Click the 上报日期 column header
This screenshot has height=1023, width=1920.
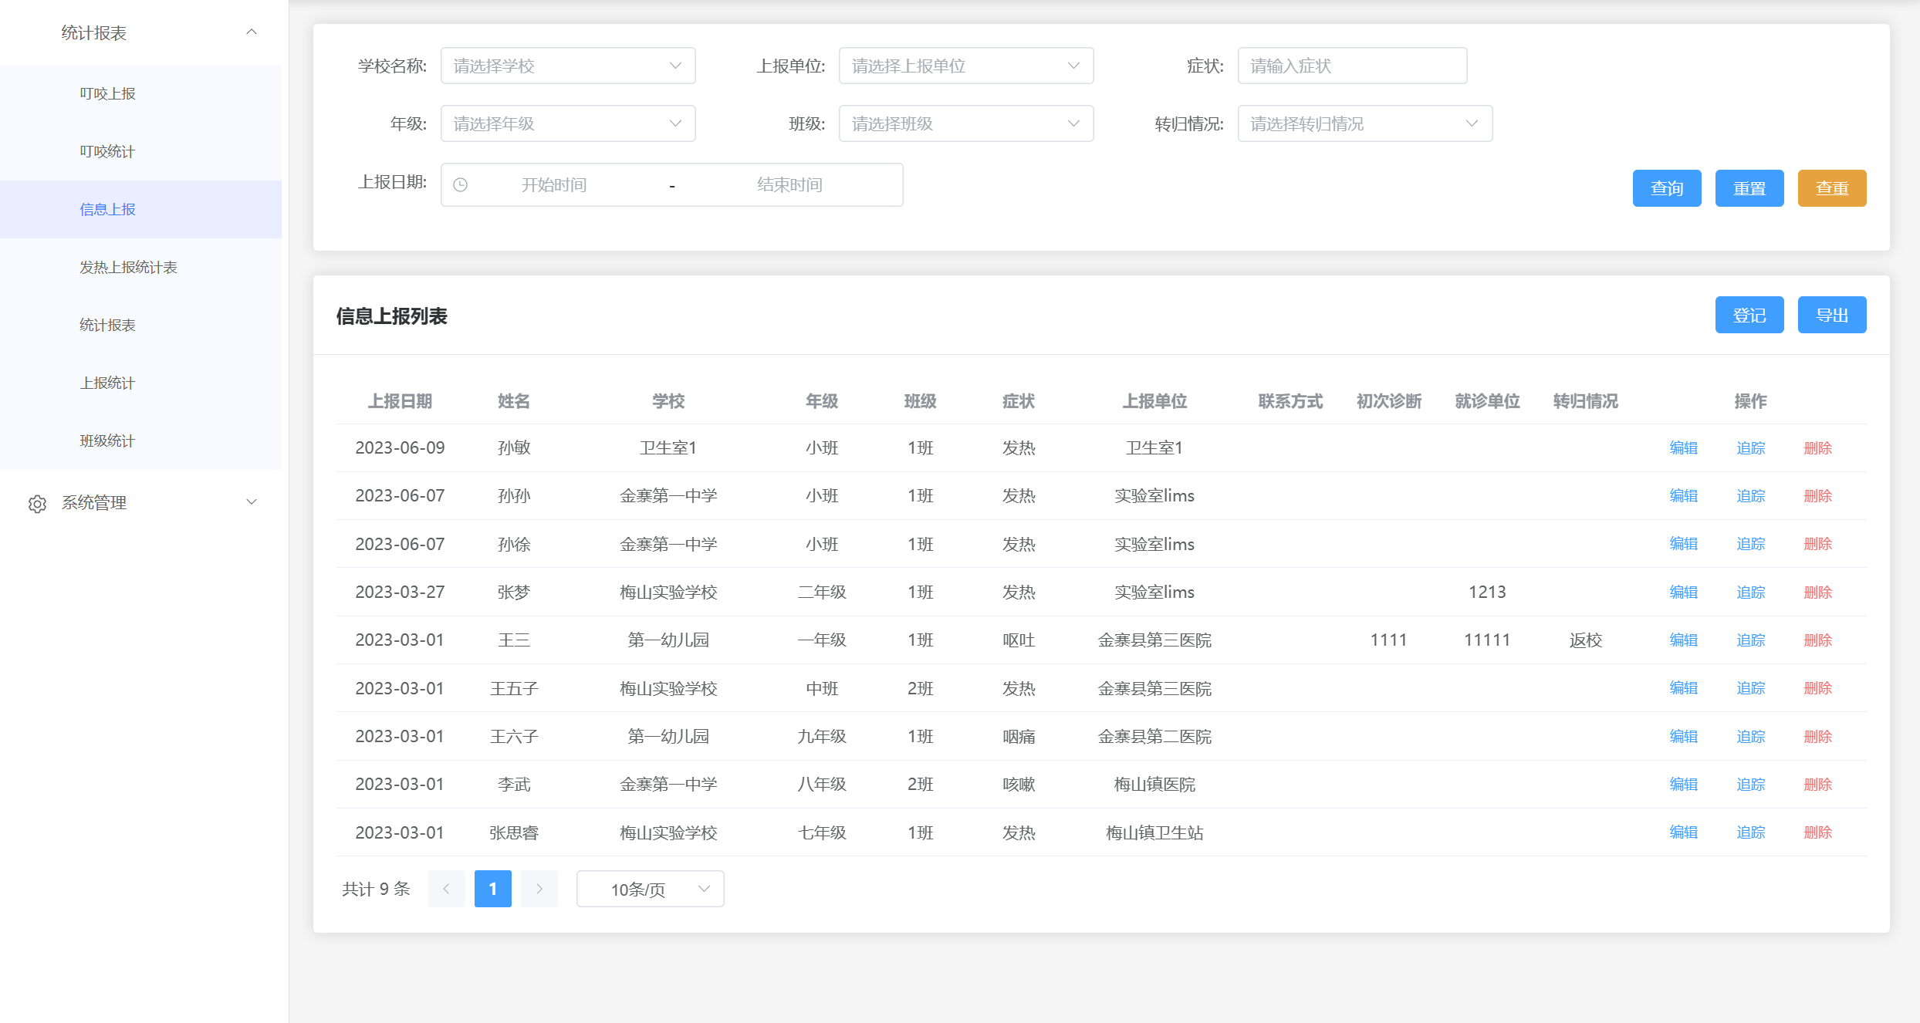(x=400, y=401)
